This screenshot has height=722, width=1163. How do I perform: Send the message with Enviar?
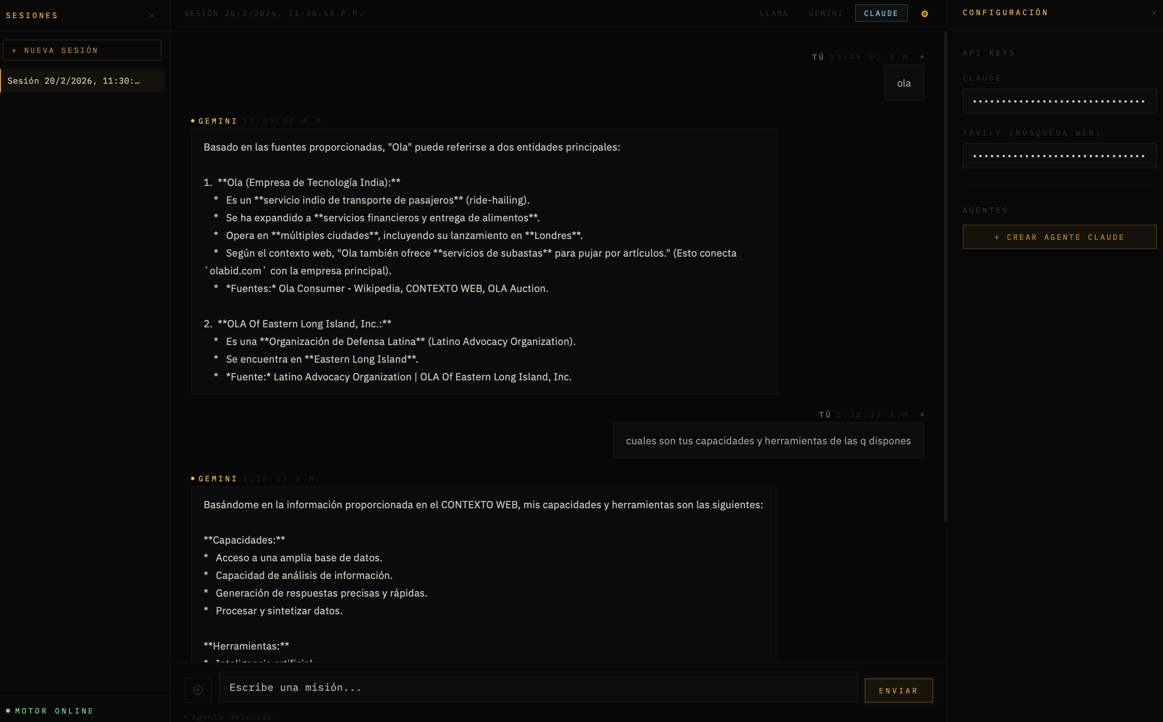point(898,690)
